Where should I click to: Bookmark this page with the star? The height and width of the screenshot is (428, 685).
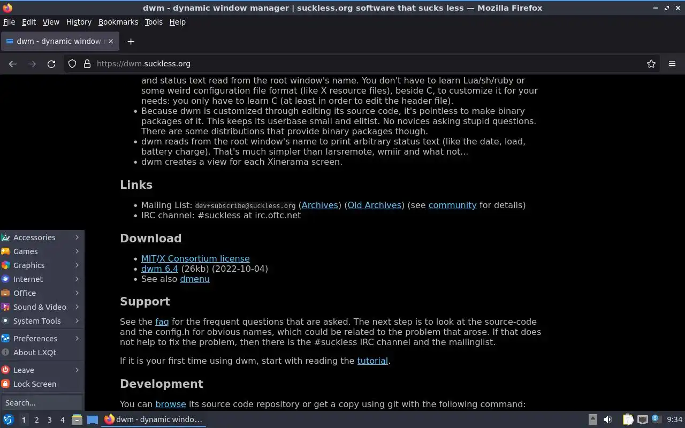pos(651,64)
